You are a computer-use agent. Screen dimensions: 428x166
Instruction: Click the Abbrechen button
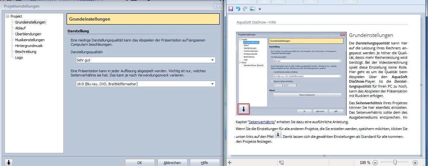(x=172, y=162)
